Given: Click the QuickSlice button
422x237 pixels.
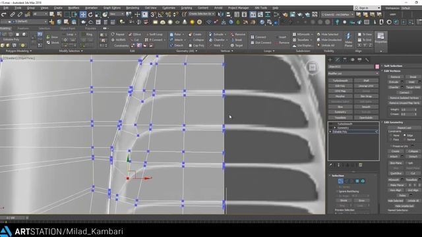Looking at the screenshot, I should tap(396, 174).
